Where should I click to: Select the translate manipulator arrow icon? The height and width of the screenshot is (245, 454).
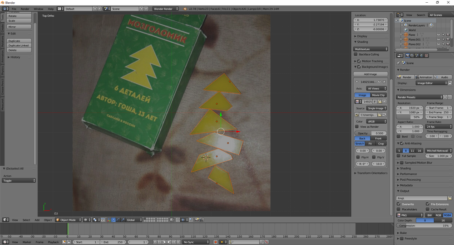(113, 220)
